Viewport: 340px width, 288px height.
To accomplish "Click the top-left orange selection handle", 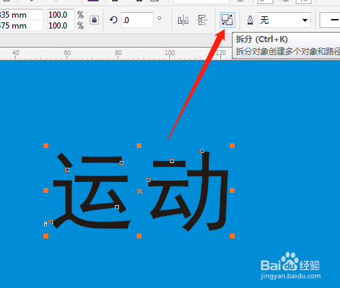I will pyautogui.click(x=46, y=145).
